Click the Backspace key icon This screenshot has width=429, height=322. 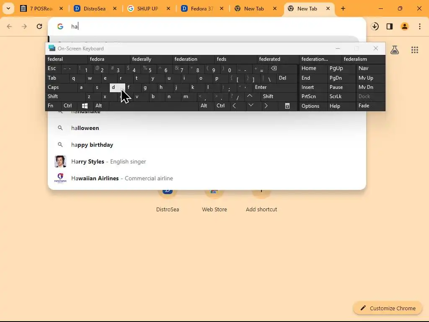282,68
